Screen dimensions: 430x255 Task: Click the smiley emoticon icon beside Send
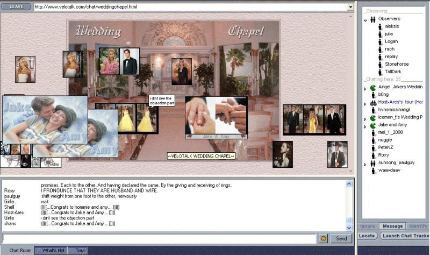(324, 238)
